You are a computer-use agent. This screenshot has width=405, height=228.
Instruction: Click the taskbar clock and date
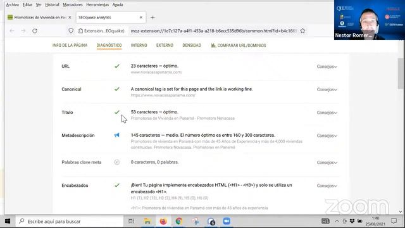[x=375, y=221]
